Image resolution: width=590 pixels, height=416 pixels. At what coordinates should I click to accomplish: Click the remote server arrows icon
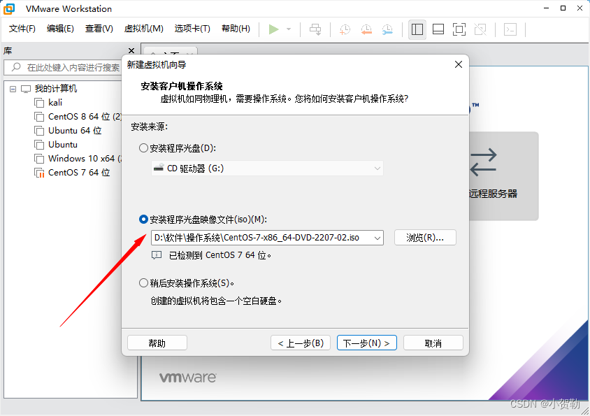tap(484, 163)
